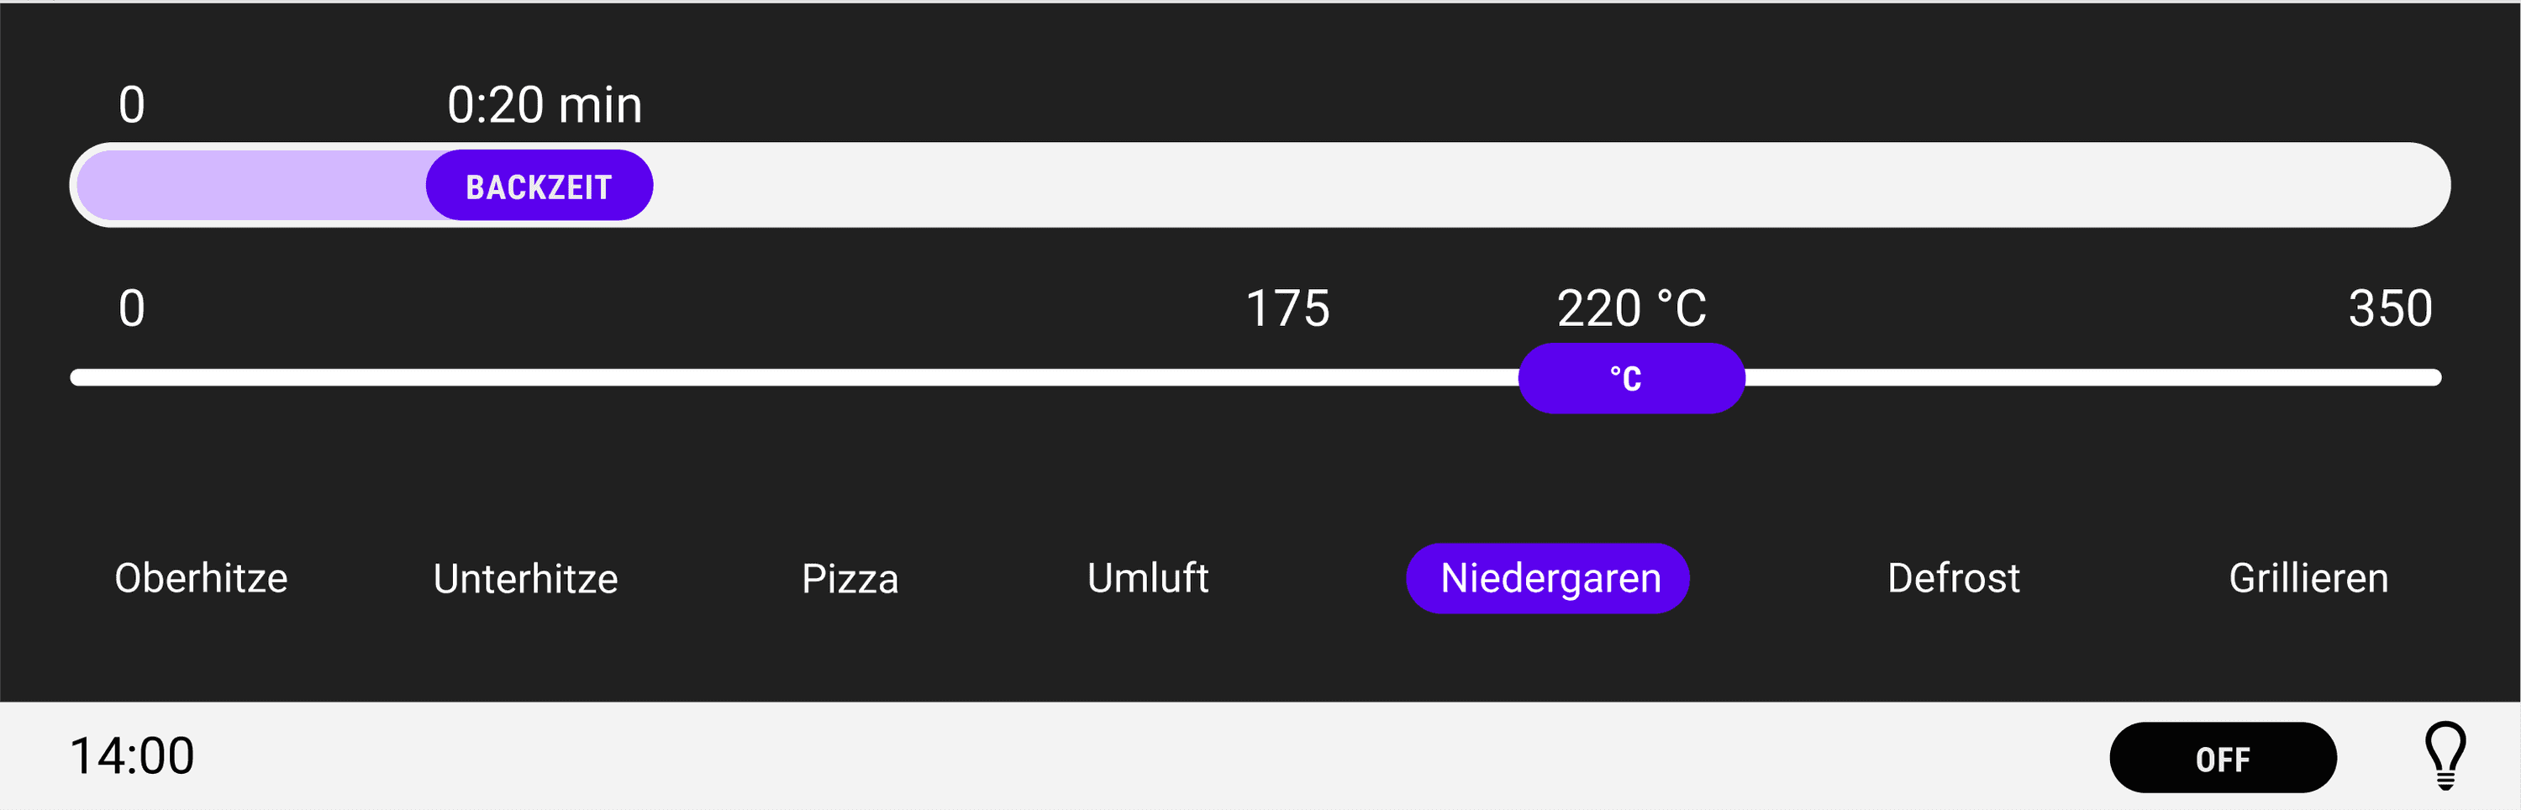Viewport: 2521px width, 810px height.
Task: Choose the Pizza mode
Action: pos(850,578)
